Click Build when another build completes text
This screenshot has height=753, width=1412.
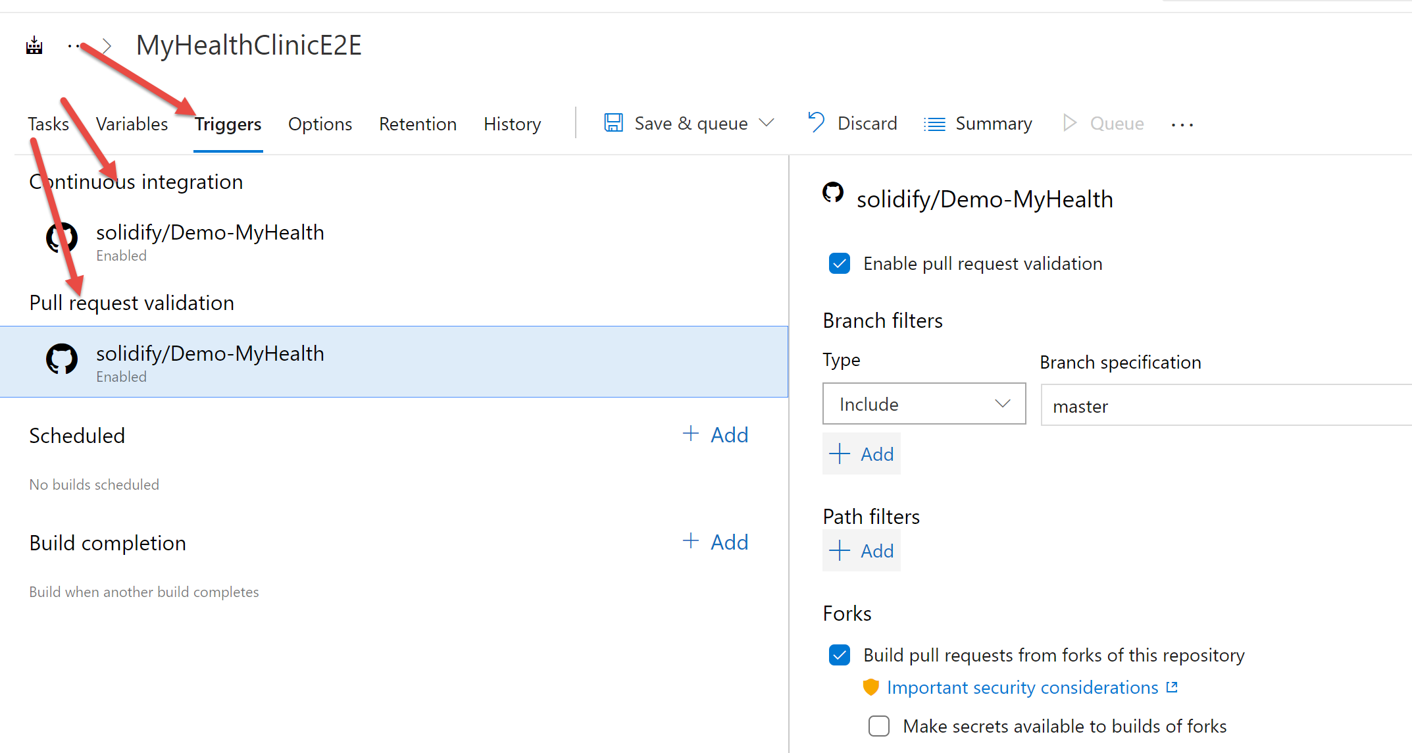click(x=144, y=592)
